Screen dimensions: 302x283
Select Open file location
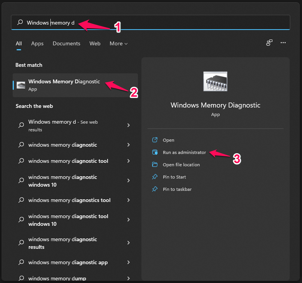point(181,165)
